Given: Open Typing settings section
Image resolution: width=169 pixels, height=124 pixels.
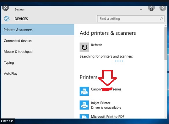Looking at the screenshot, I should (x=38, y=62).
